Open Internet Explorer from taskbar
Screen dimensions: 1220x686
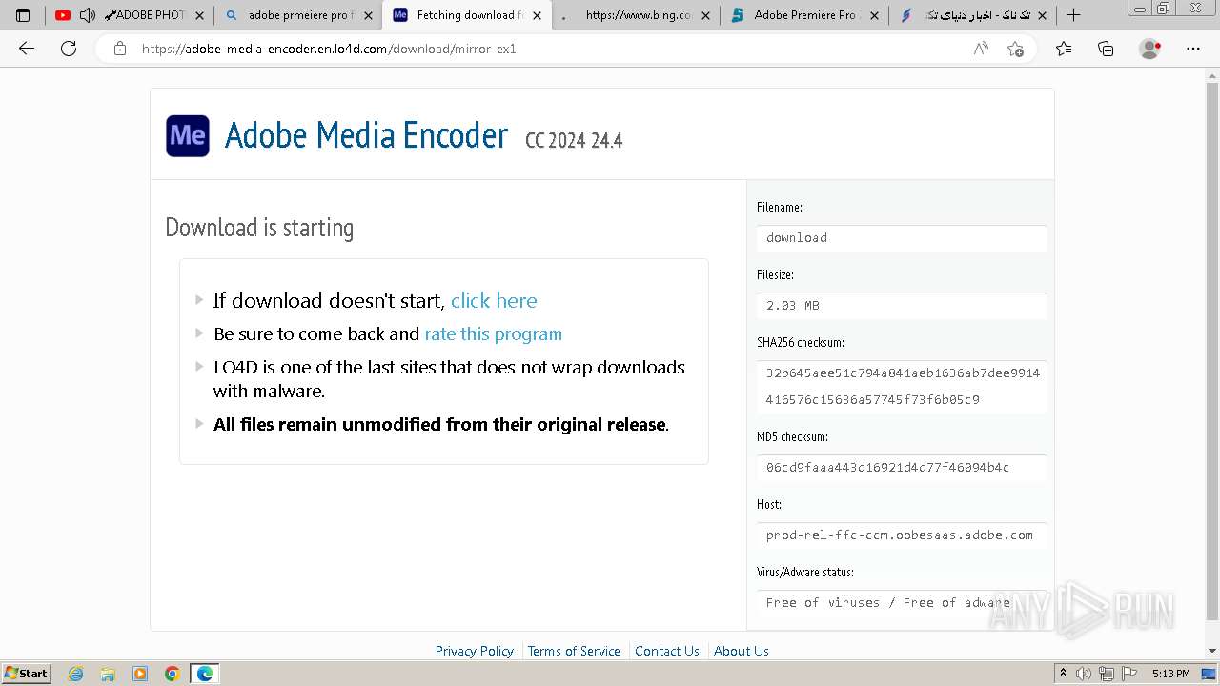(x=75, y=674)
